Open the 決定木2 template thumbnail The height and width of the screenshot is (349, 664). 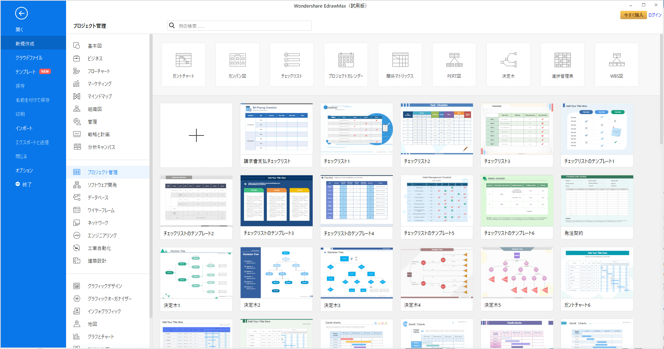(277, 279)
